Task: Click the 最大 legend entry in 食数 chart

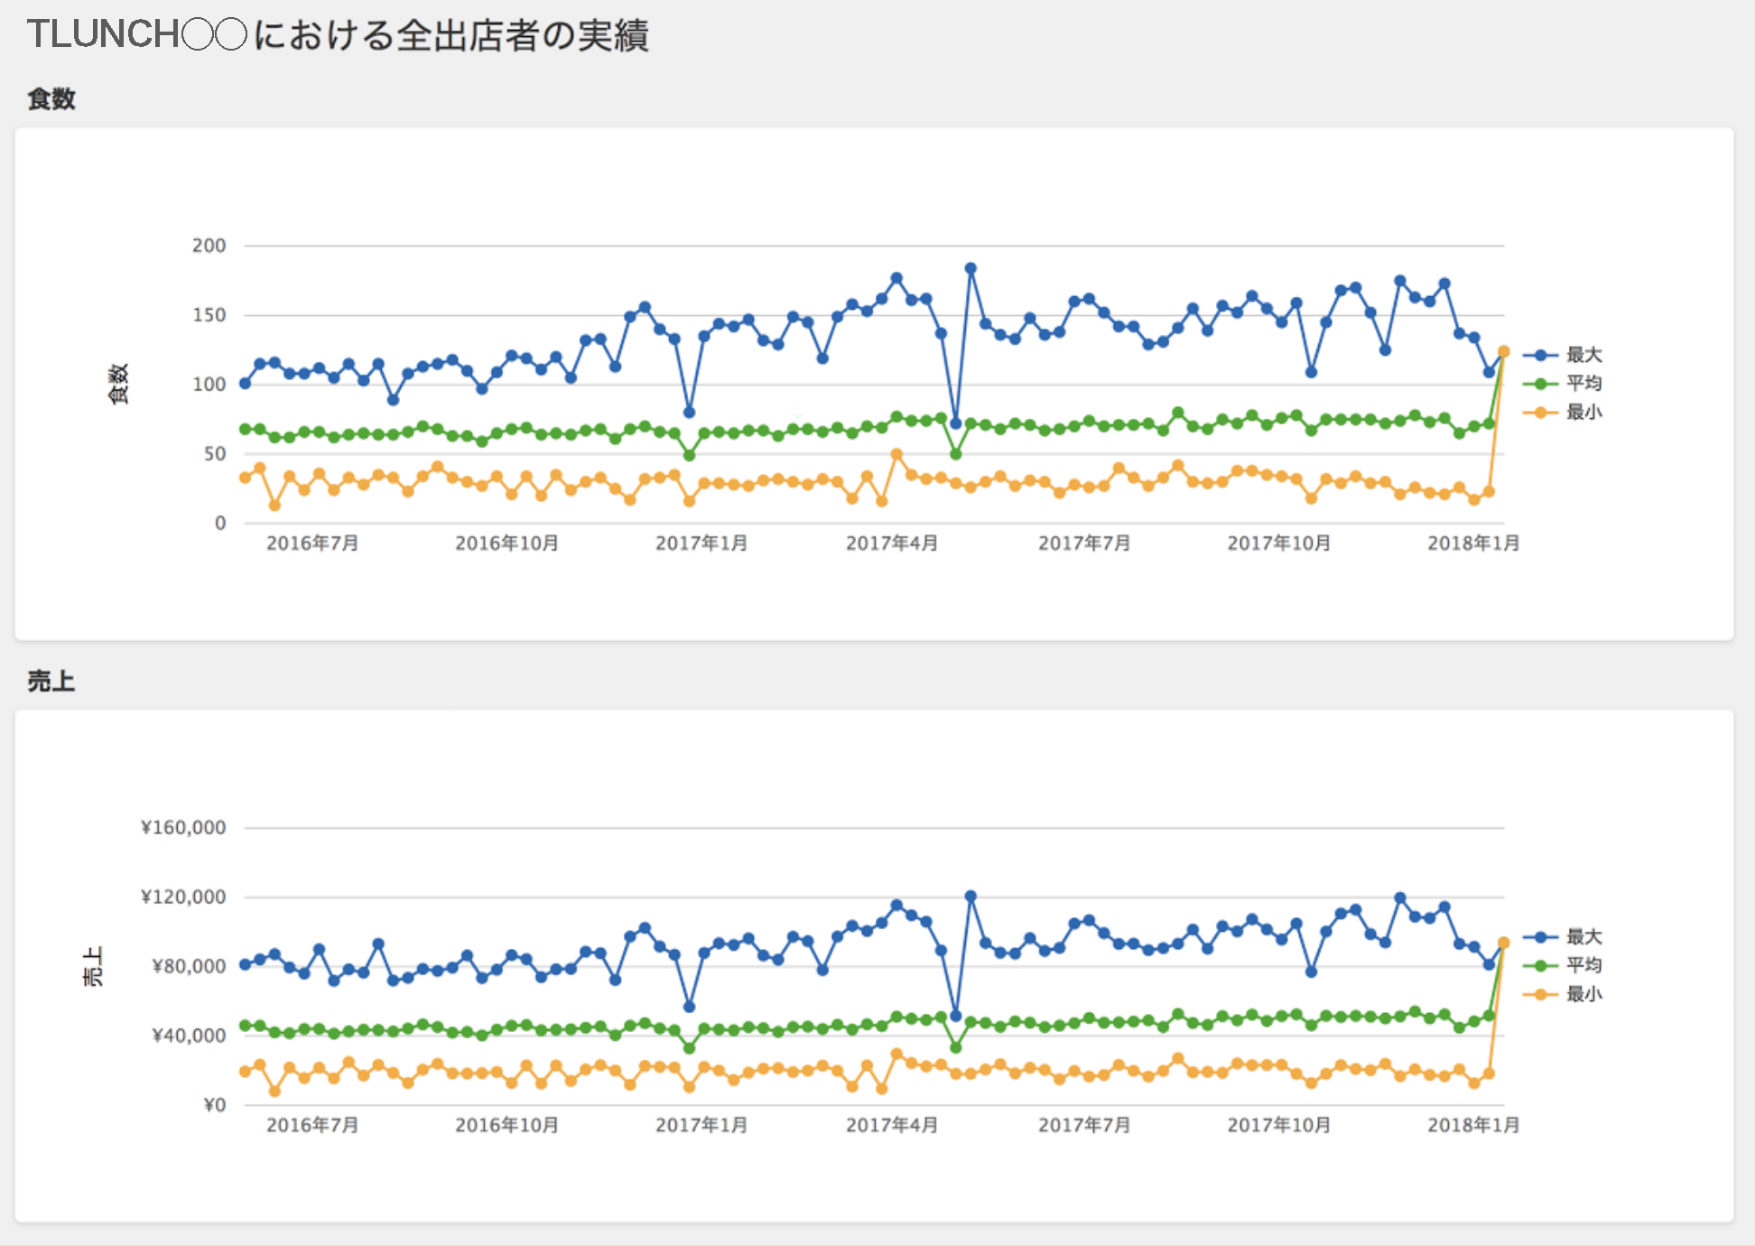Action: pos(1563,355)
